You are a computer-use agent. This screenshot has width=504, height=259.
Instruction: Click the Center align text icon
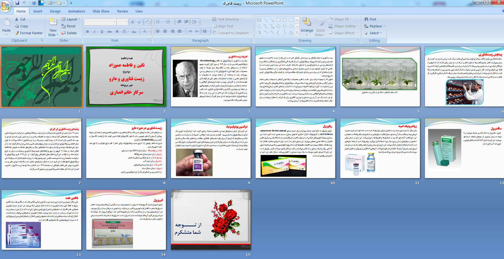165,31
